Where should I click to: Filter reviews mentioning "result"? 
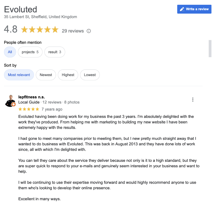tap(55, 52)
